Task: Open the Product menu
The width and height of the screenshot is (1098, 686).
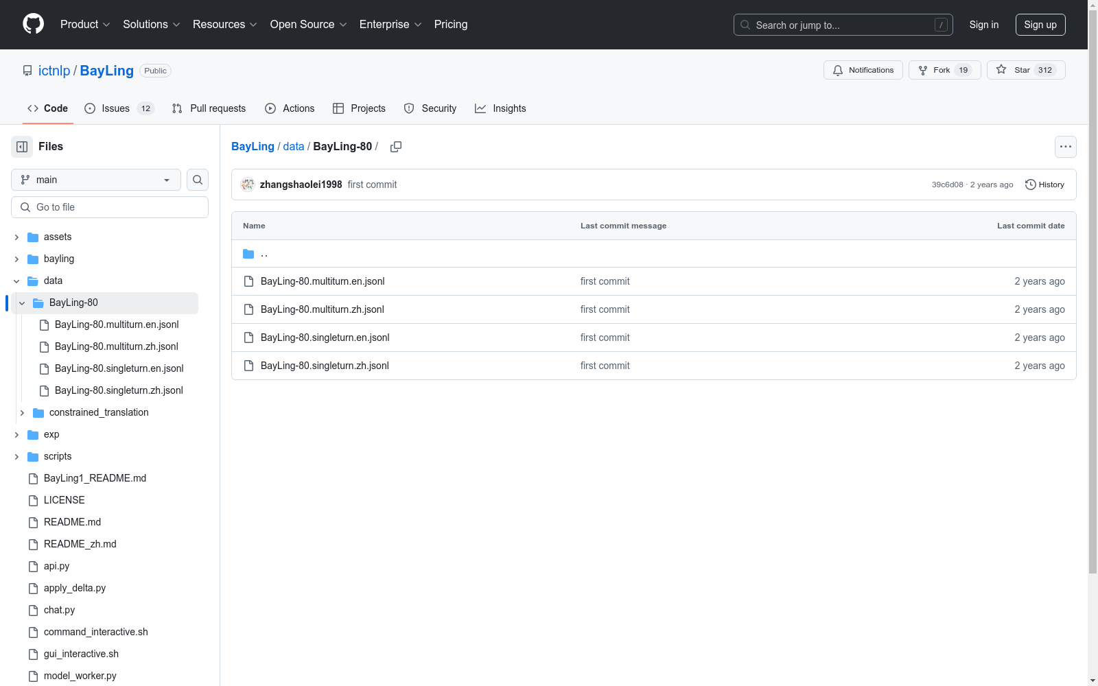Action: 85,24
